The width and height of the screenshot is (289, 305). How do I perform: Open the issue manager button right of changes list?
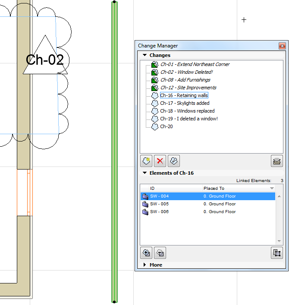click(277, 161)
